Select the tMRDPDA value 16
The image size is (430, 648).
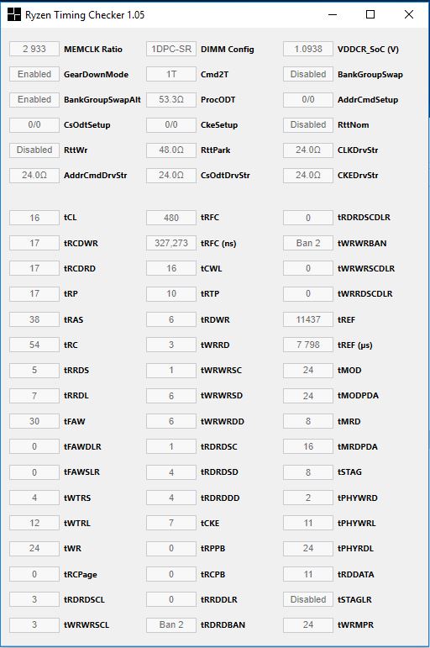307,446
